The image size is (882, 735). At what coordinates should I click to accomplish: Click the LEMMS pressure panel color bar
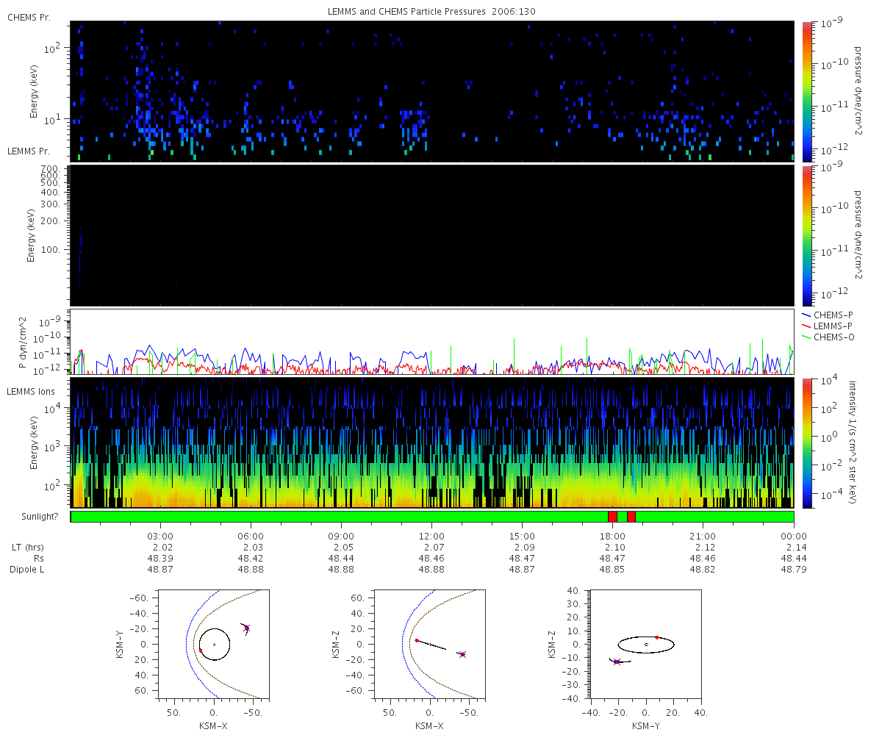tap(807, 235)
